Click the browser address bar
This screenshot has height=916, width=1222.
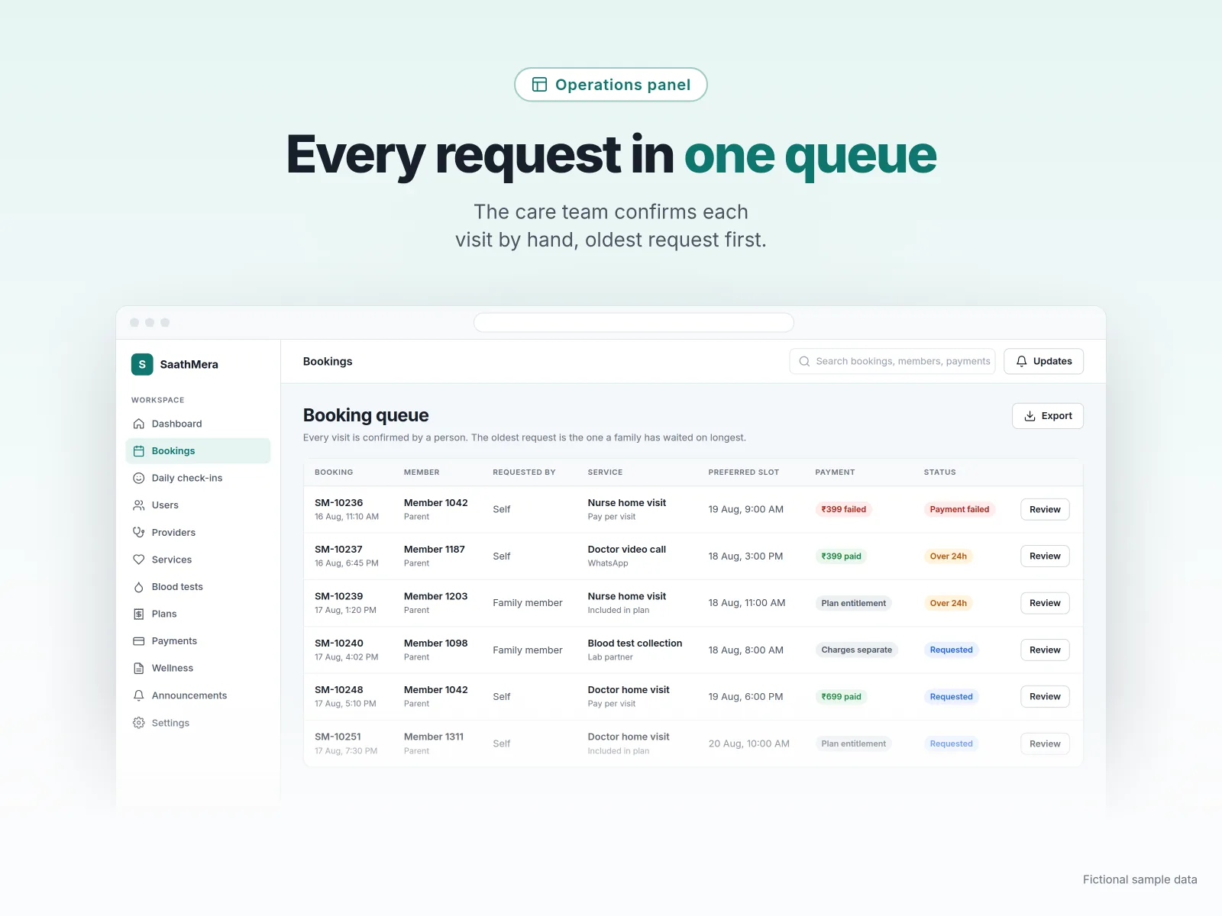[x=634, y=322]
